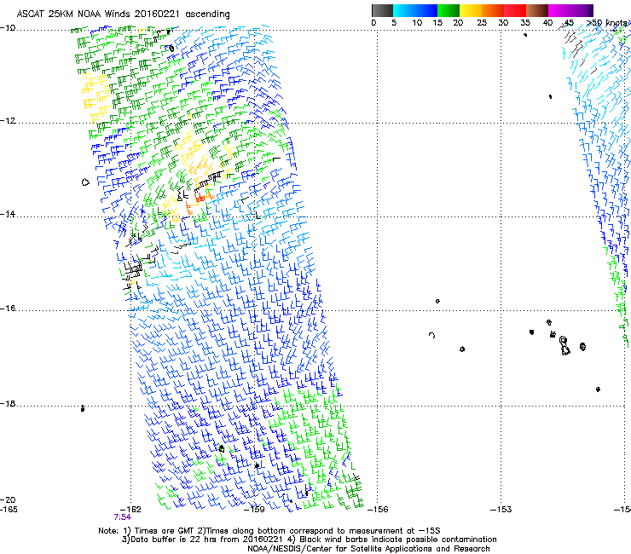
Task: Click the magenta 40-45 knots legend swatch
Action: tap(559, 10)
